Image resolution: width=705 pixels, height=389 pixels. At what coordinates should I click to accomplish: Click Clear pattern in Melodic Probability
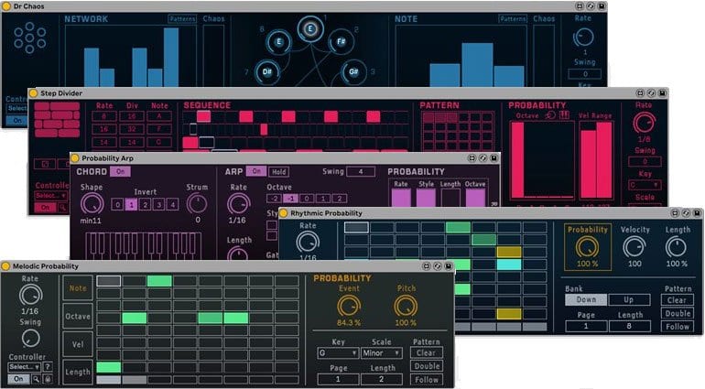(427, 353)
